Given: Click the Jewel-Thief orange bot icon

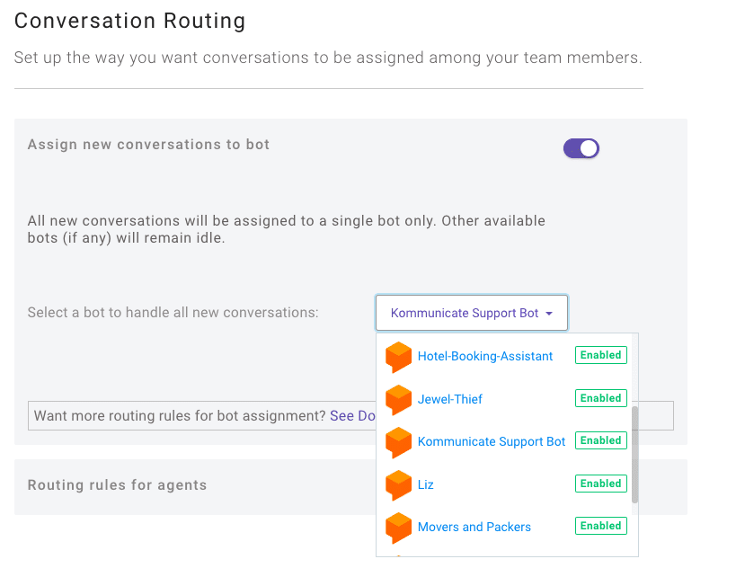Looking at the screenshot, I should pyautogui.click(x=398, y=400).
